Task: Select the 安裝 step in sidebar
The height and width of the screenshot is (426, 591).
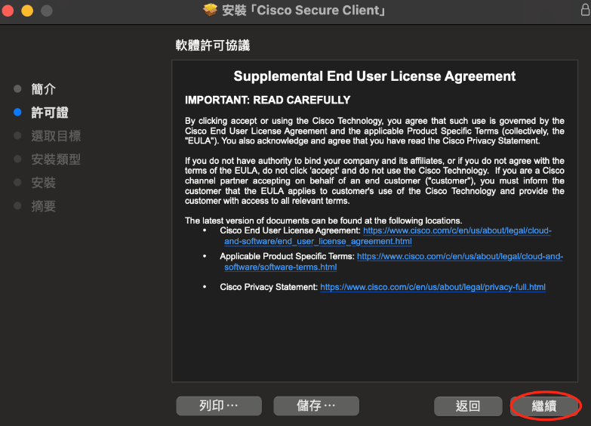Action: click(x=43, y=183)
